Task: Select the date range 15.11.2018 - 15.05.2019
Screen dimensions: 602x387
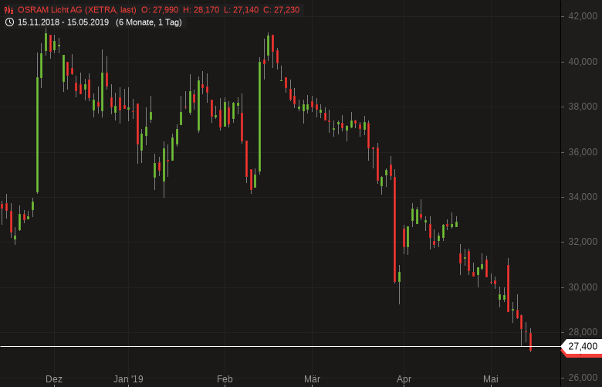Action: coord(63,22)
